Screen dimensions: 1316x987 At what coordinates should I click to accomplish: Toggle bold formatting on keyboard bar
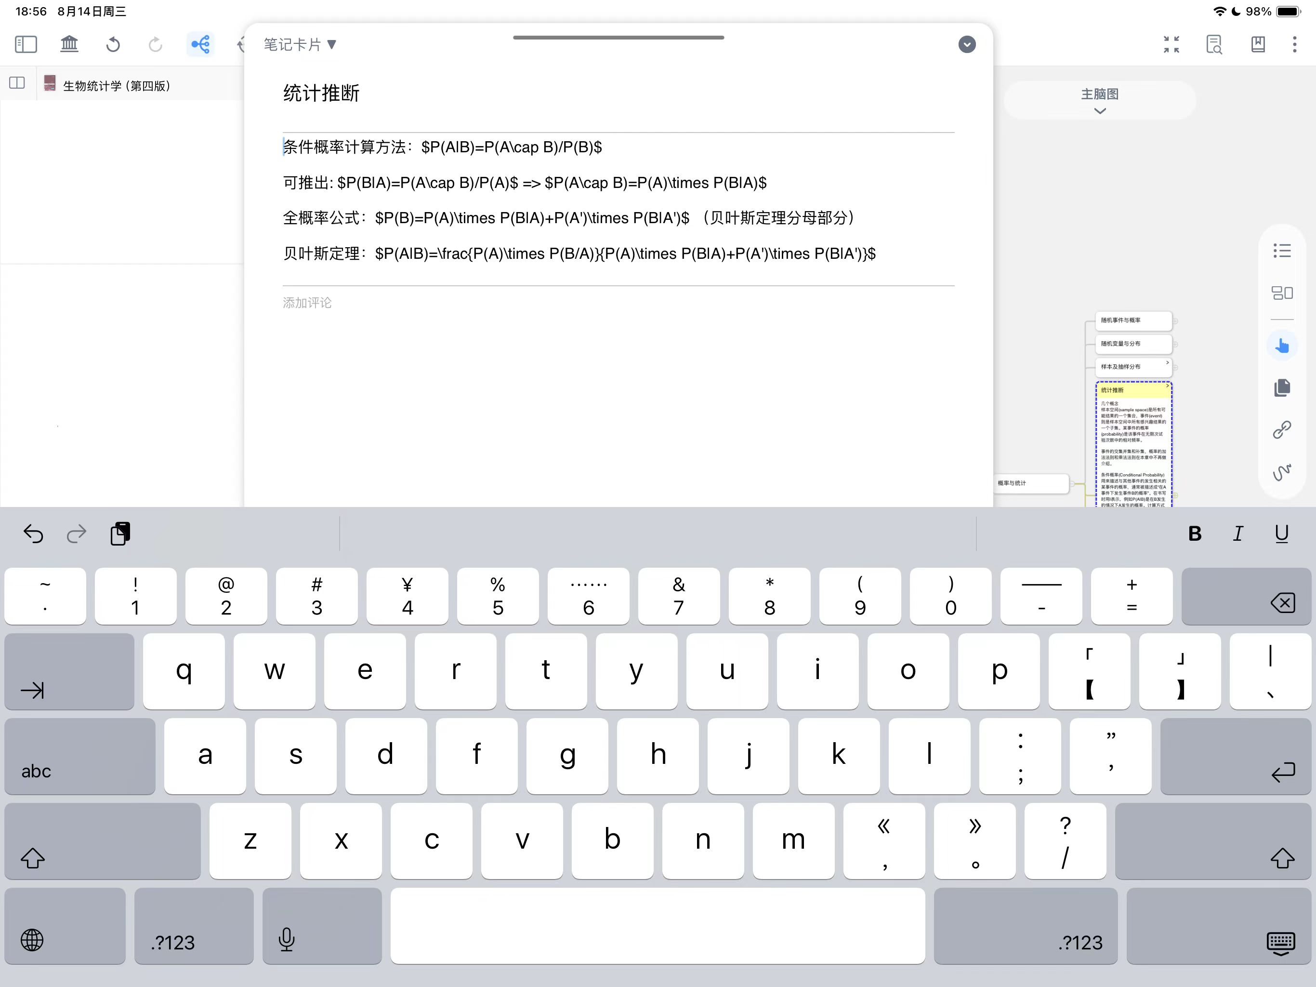tap(1195, 534)
